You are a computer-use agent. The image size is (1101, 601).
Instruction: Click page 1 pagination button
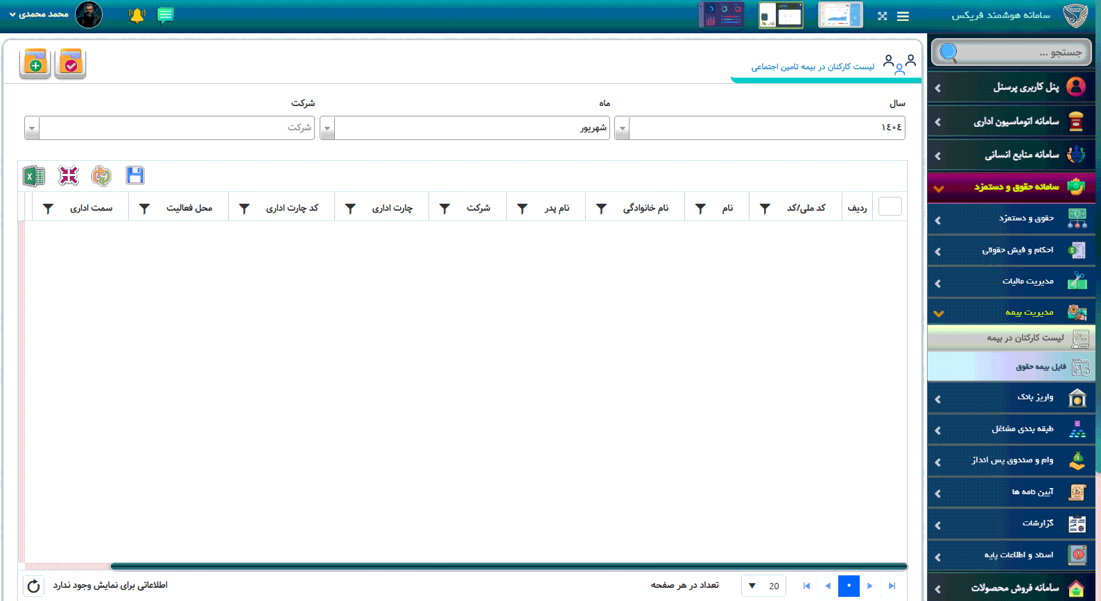click(x=849, y=586)
